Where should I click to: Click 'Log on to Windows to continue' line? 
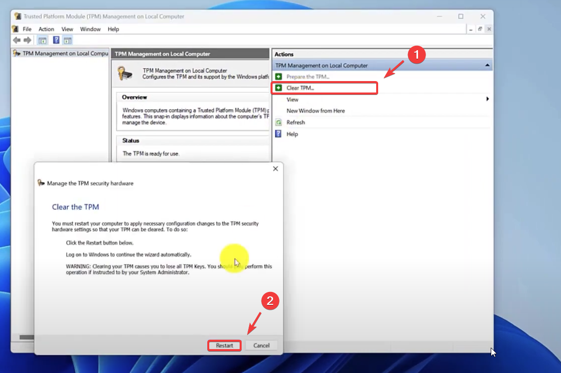(129, 254)
